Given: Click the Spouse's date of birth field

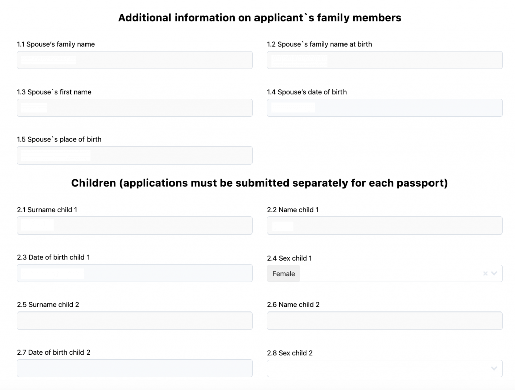Looking at the screenshot, I should point(385,108).
